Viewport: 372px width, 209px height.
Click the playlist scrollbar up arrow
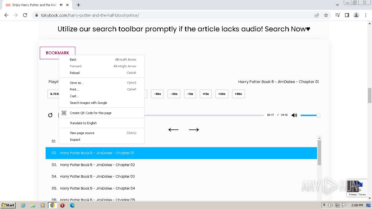click(x=319, y=138)
